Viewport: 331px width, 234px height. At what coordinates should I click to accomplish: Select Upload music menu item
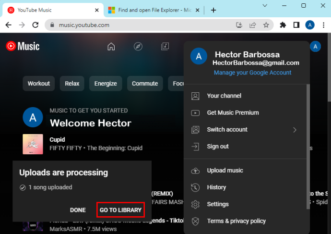click(245, 171)
